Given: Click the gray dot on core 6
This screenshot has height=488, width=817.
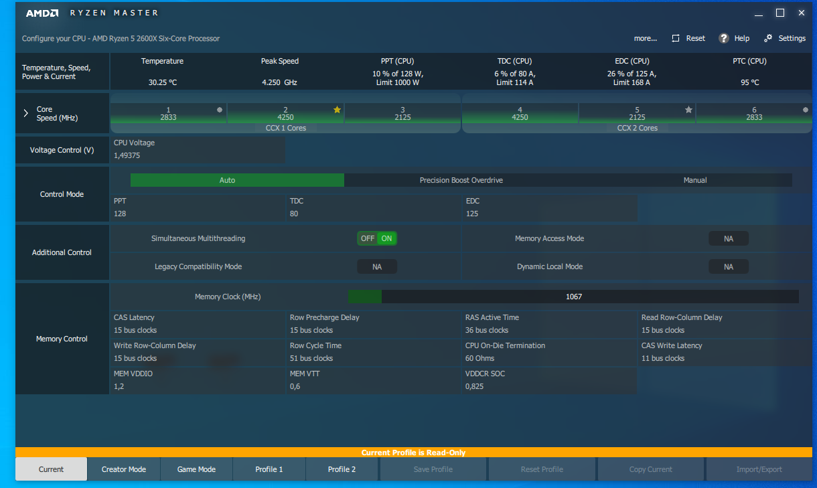Looking at the screenshot, I should click(805, 110).
